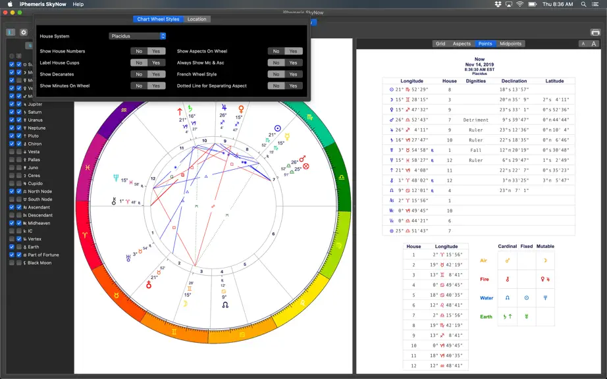This screenshot has height=379, width=607.
Task: Switch to the Location tab
Action: point(197,19)
